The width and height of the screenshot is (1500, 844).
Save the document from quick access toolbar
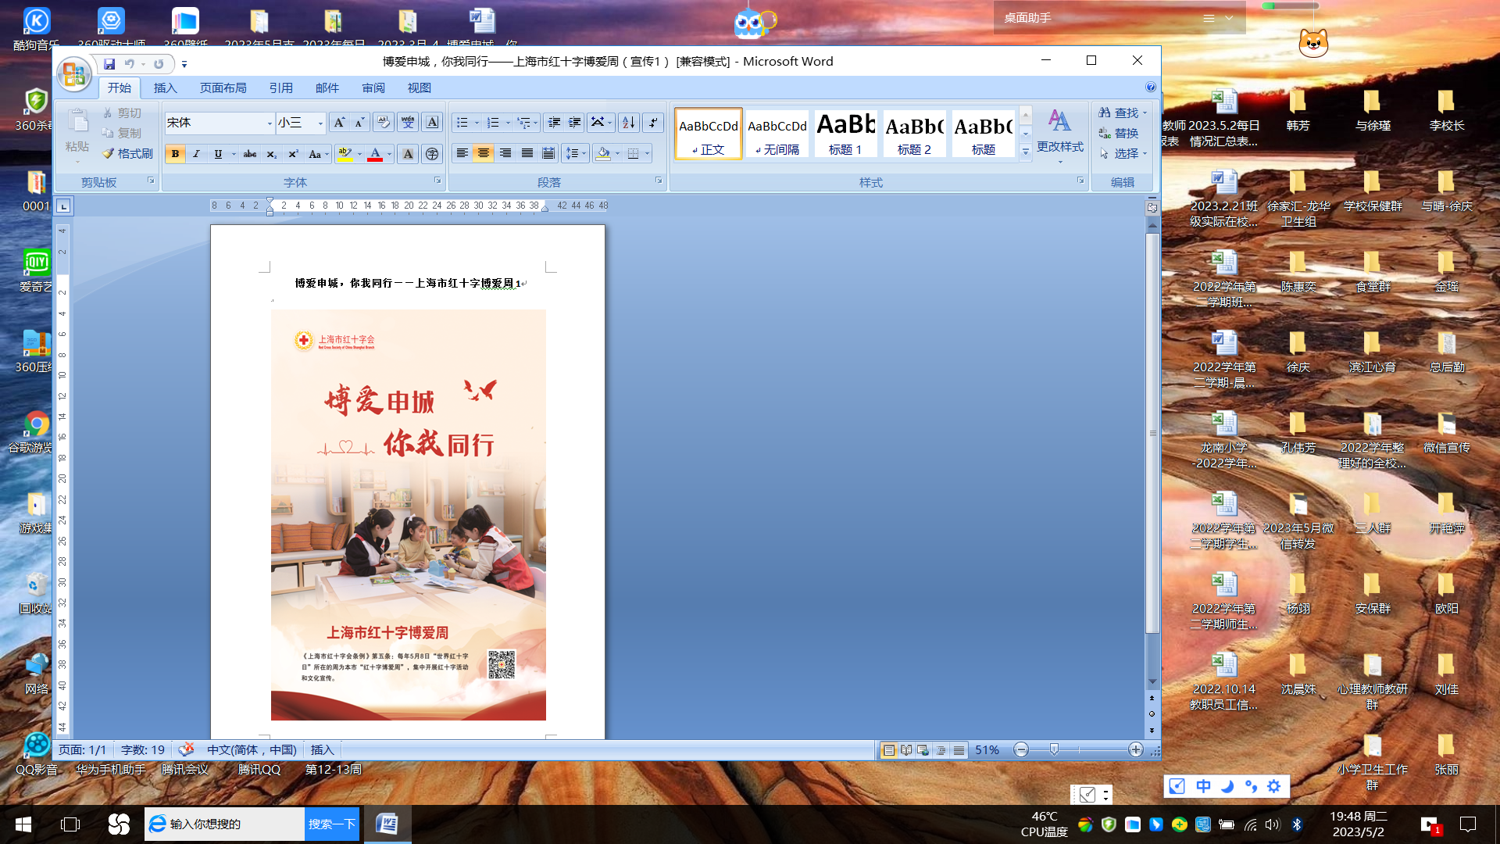109,64
